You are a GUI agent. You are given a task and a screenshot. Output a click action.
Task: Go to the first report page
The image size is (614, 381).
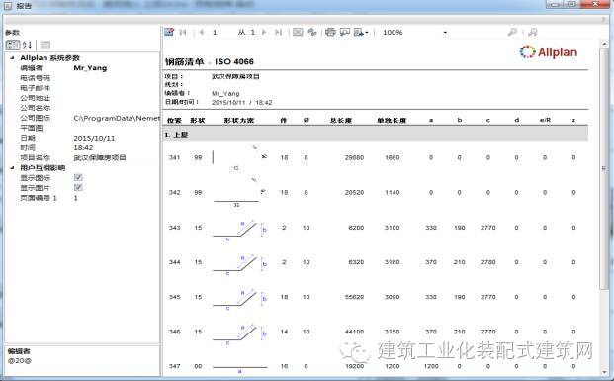click(x=183, y=32)
